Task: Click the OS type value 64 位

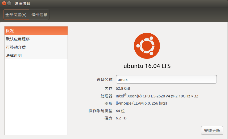Action: tap(120, 111)
